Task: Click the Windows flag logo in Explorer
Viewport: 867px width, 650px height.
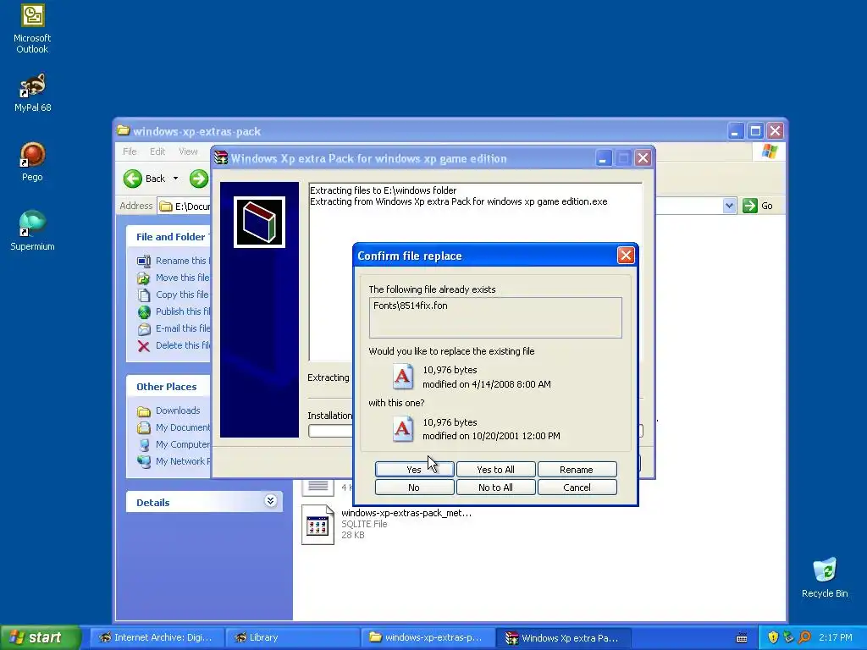Action: point(769,151)
